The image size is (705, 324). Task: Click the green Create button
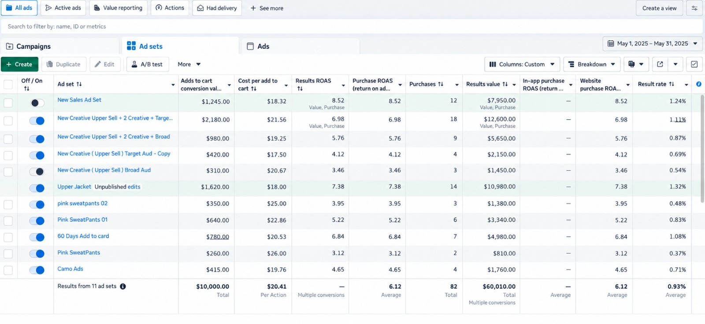click(x=19, y=64)
